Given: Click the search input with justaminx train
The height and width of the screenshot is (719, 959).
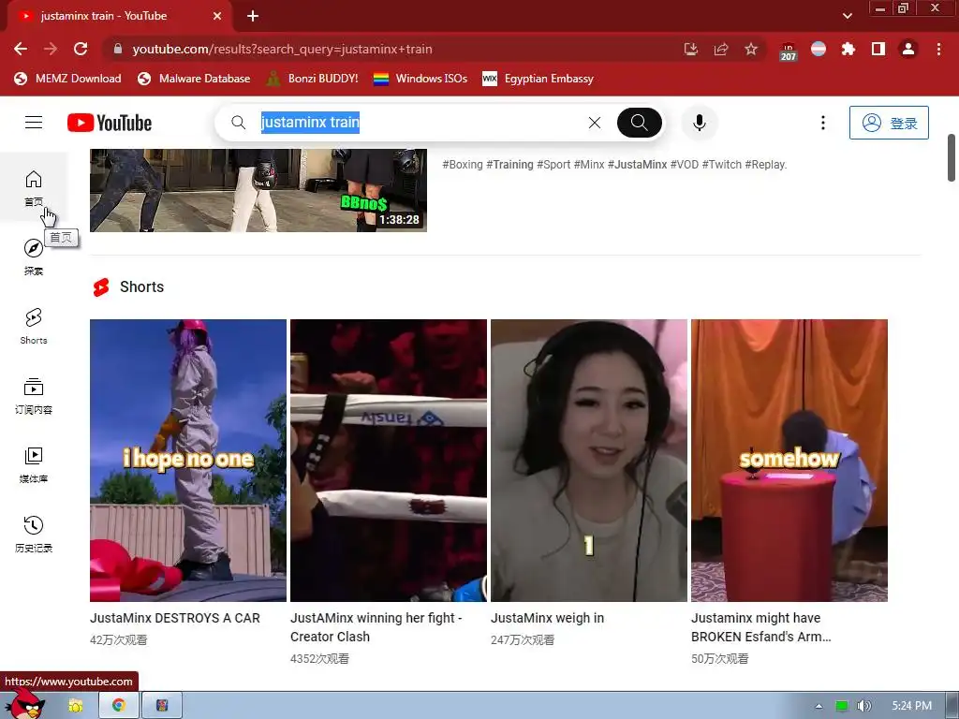Looking at the screenshot, I should tap(416, 123).
